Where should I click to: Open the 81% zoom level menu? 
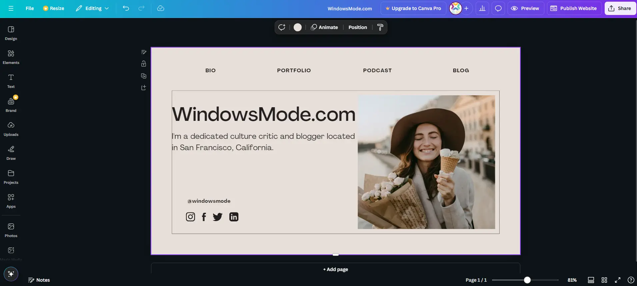(x=572, y=280)
